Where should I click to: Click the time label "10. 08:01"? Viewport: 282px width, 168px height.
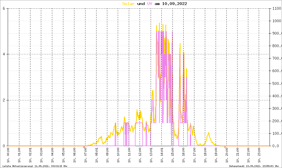[x=96, y=155]
